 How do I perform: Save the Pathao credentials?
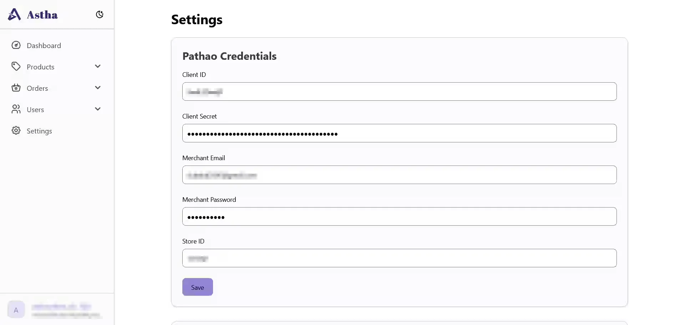pyautogui.click(x=197, y=287)
